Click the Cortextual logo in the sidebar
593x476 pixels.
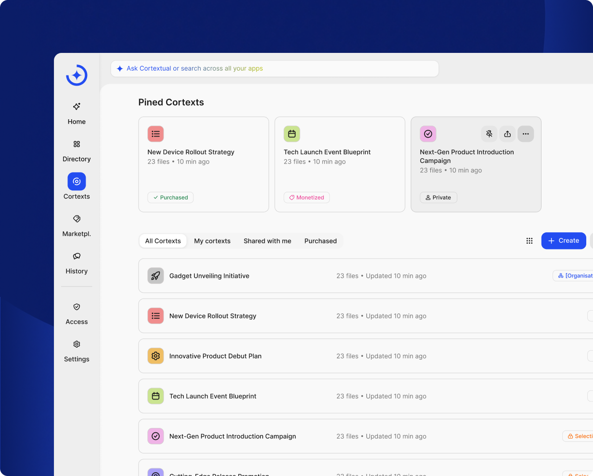(77, 75)
